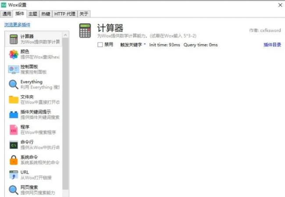Select the 命令行 plugin name

[27, 142]
